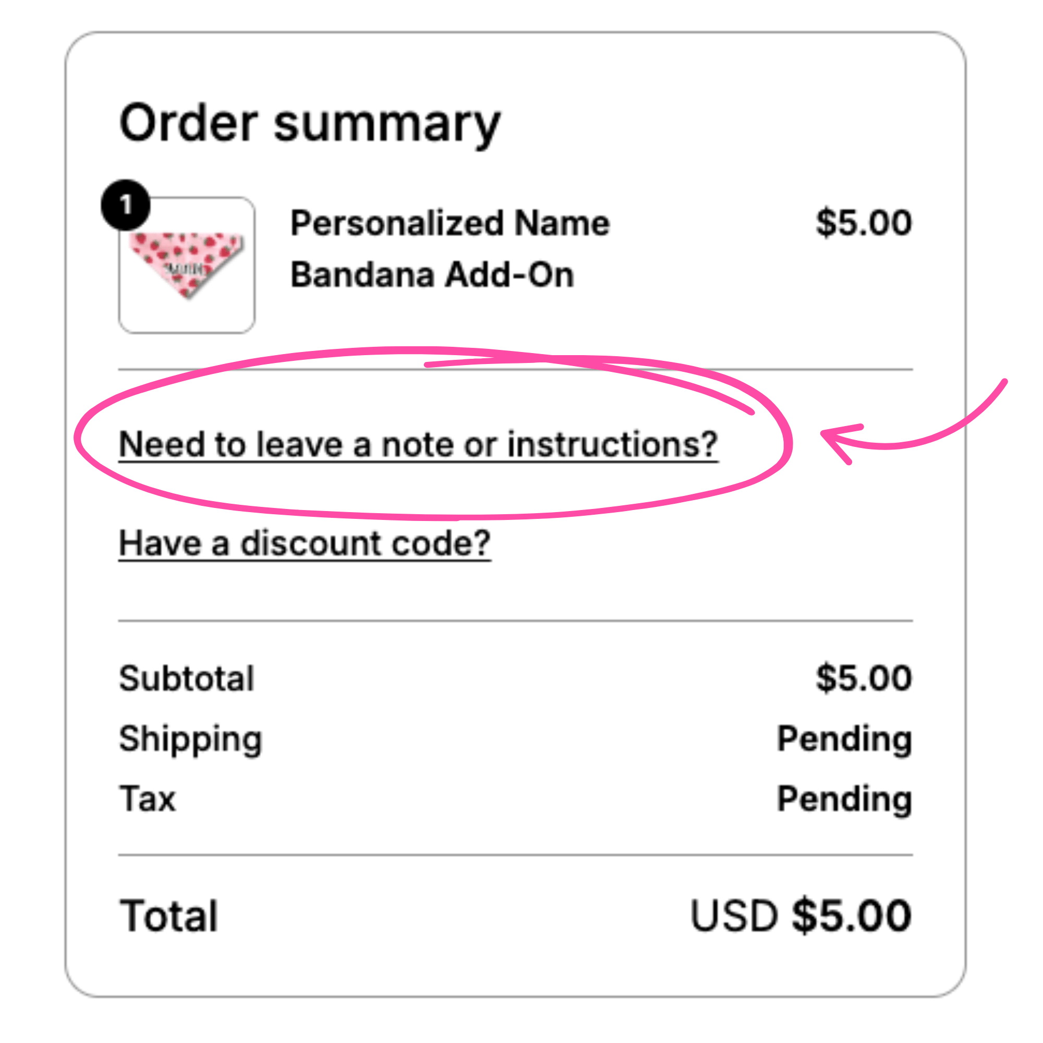The width and height of the screenshot is (1043, 1043).
Task: Click the Subtotal $5.00 amount
Action: (864, 678)
